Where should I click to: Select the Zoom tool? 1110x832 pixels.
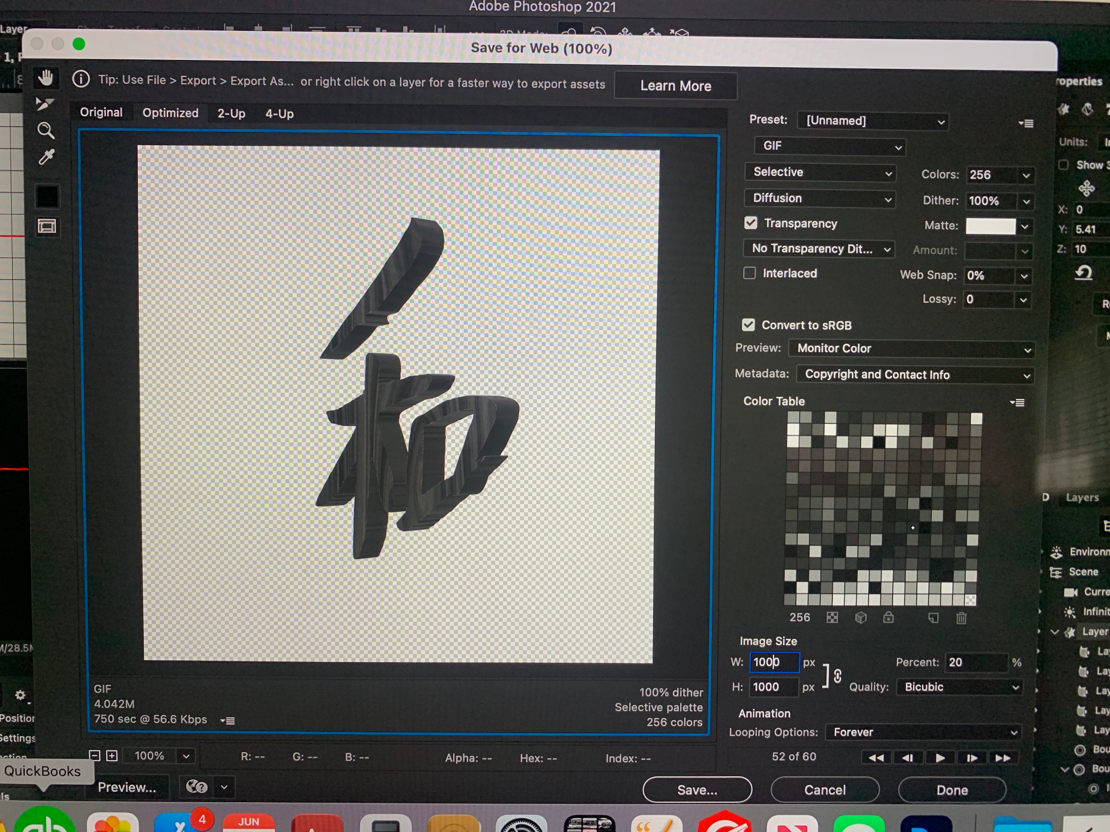click(x=46, y=130)
